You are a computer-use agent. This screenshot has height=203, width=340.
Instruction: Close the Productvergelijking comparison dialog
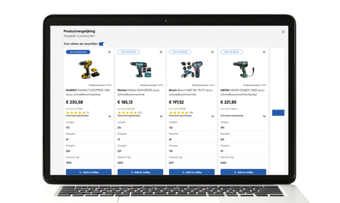[x=283, y=31]
